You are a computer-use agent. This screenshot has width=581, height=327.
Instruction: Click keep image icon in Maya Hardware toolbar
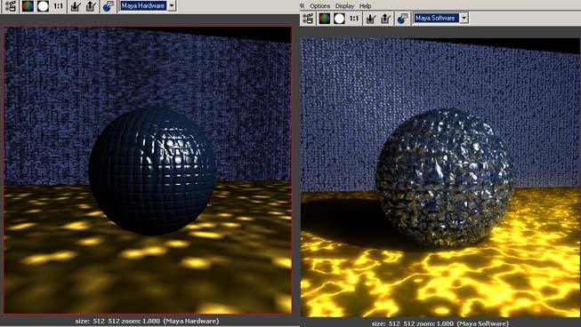coord(76,6)
